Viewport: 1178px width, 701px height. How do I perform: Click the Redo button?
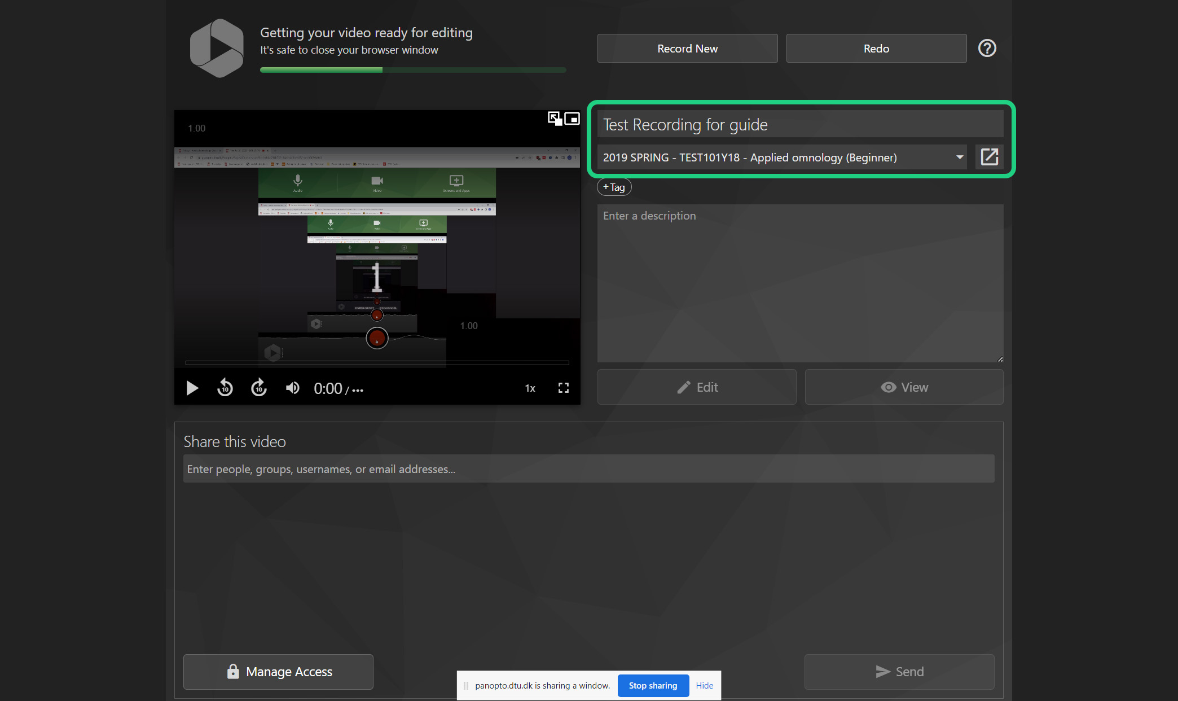pyautogui.click(x=876, y=49)
